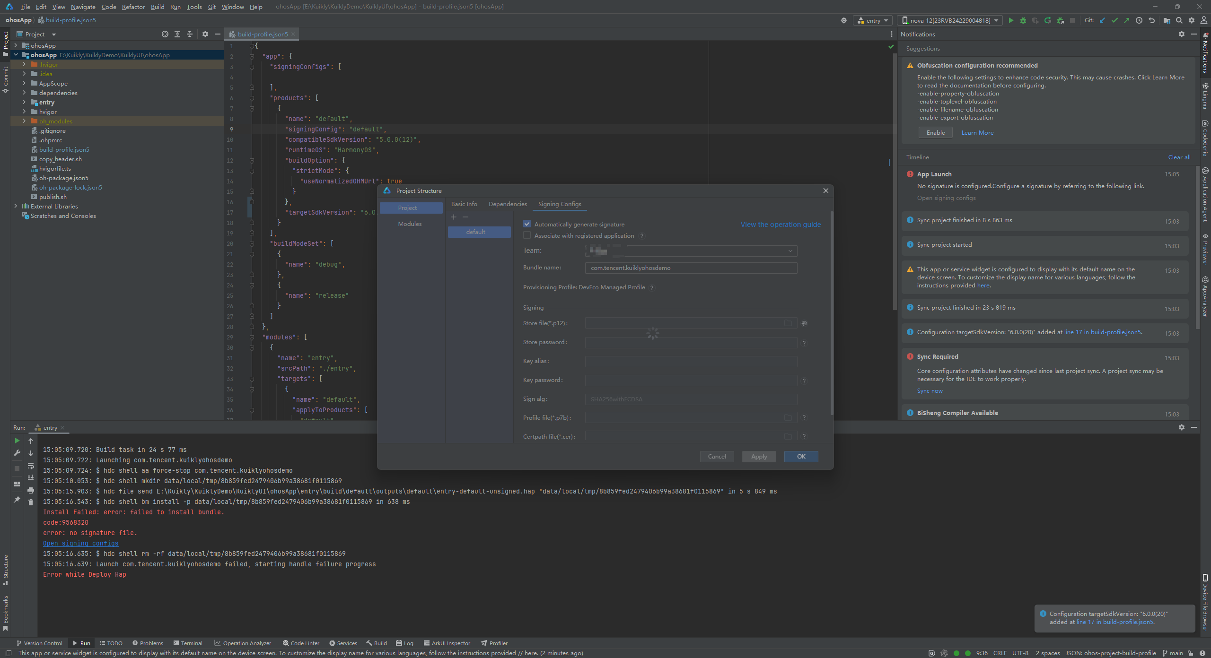Viewport: 1211px width, 658px height.
Task: Click the wrench icon in Run panel
Action: point(17,453)
